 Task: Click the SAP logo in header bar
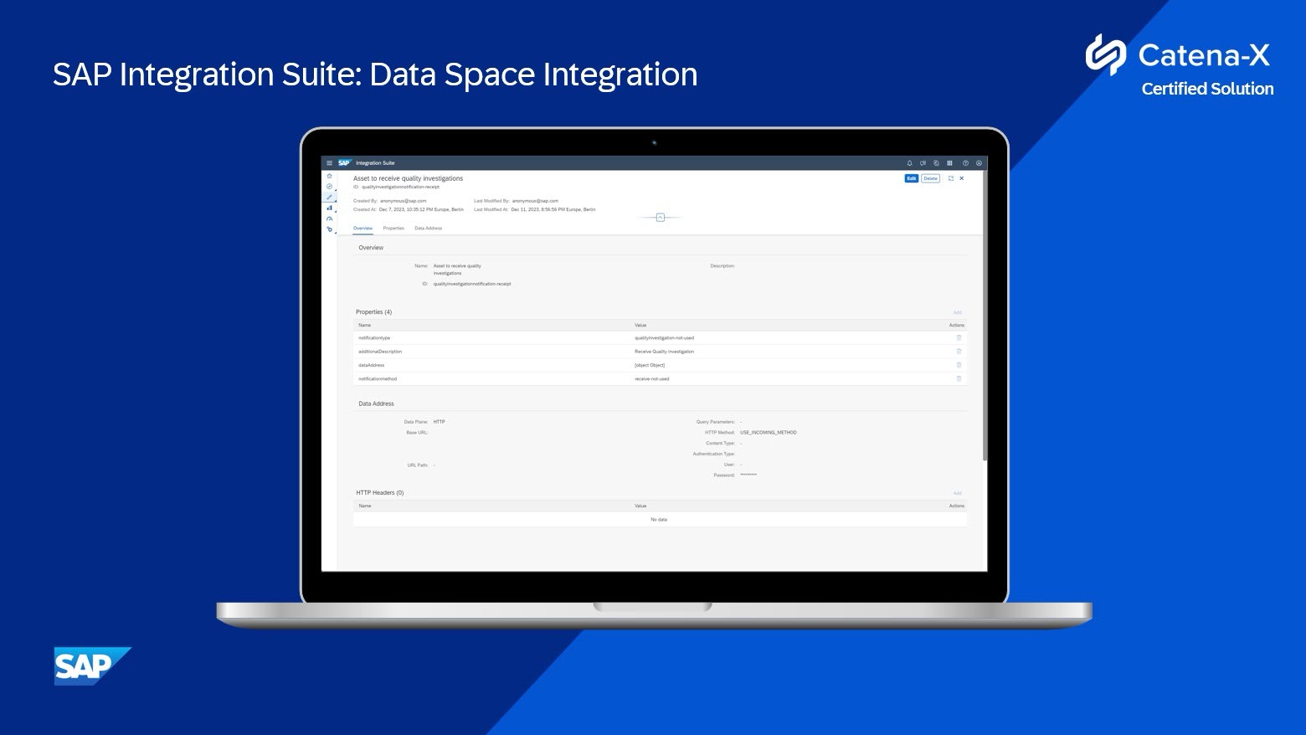(344, 163)
